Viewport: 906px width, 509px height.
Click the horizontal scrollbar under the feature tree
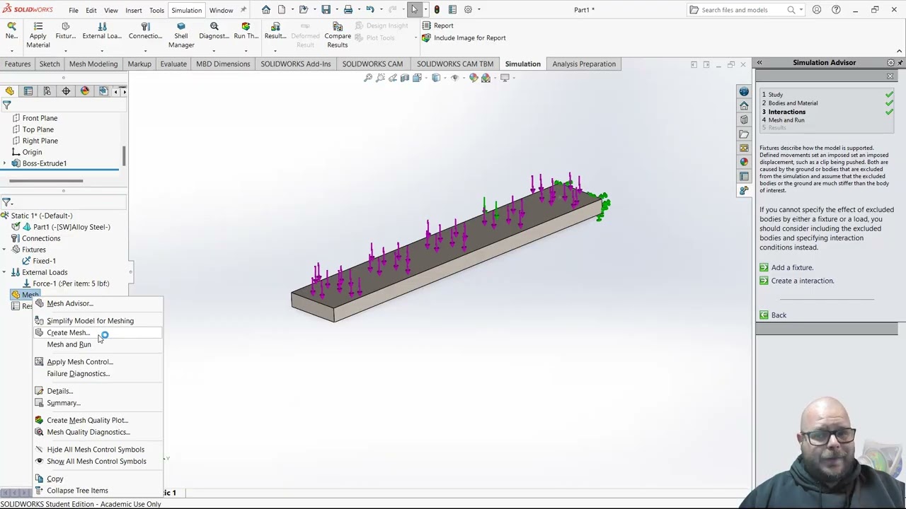pos(46,181)
